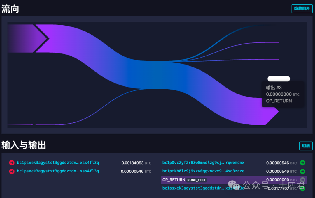Click gray arrow icon on OP_RETURN row
Viewport: 315px width, 198px height.
click(302, 180)
